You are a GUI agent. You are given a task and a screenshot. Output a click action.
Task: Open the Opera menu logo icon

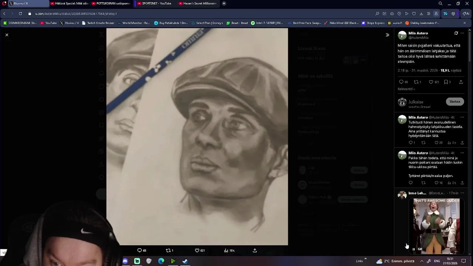[x=4, y=3]
